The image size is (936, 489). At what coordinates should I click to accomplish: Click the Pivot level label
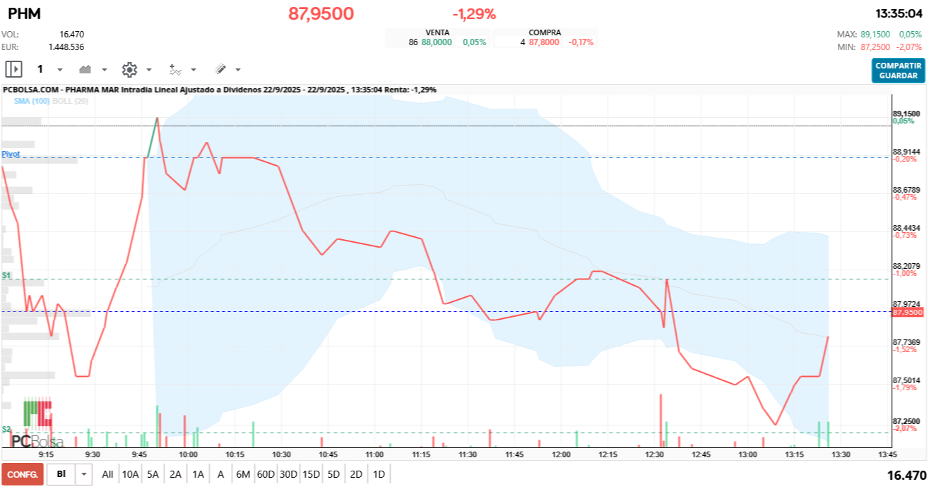point(11,153)
